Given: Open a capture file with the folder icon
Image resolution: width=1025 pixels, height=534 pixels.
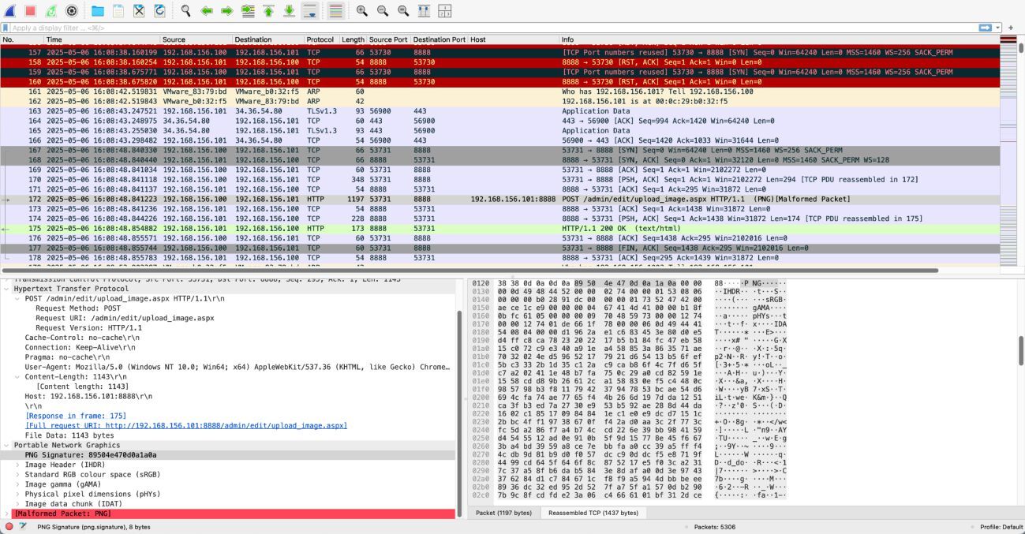Looking at the screenshot, I should click(x=98, y=11).
